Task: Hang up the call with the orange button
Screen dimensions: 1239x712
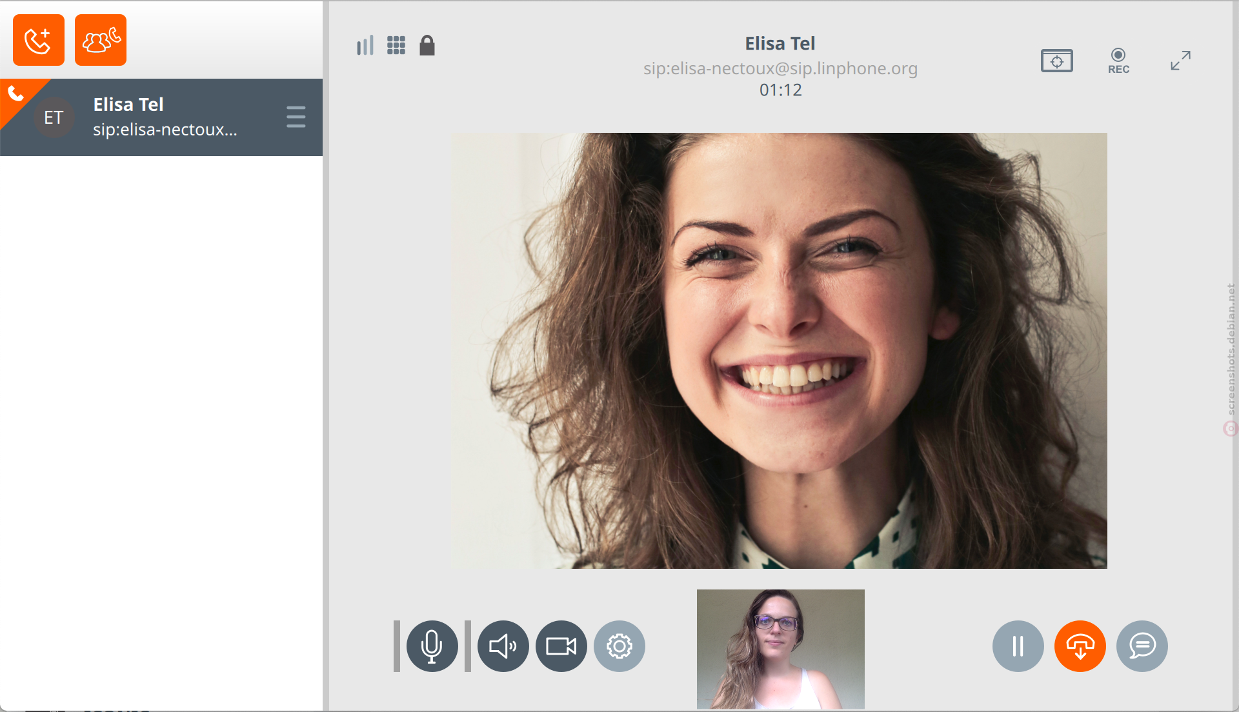Action: click(x=1080, y=646)
